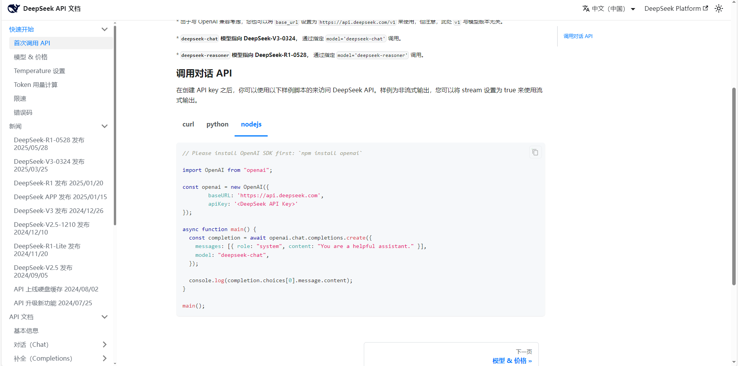Click the 补全（Completions）sidebar label
This screenshot has height=366, width=738.
pos(43,358)
